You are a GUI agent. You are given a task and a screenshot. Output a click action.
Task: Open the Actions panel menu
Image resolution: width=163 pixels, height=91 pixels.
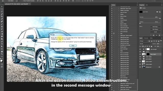click(x=137, y=5)
